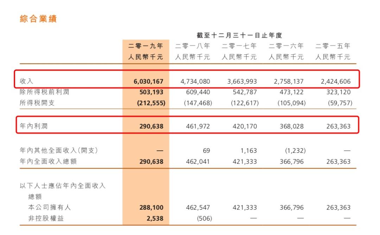Screen dimensions: 380x235
Task: Select revenue value 2,758,137
Action: pyautogui.click(x=289, y=81)
